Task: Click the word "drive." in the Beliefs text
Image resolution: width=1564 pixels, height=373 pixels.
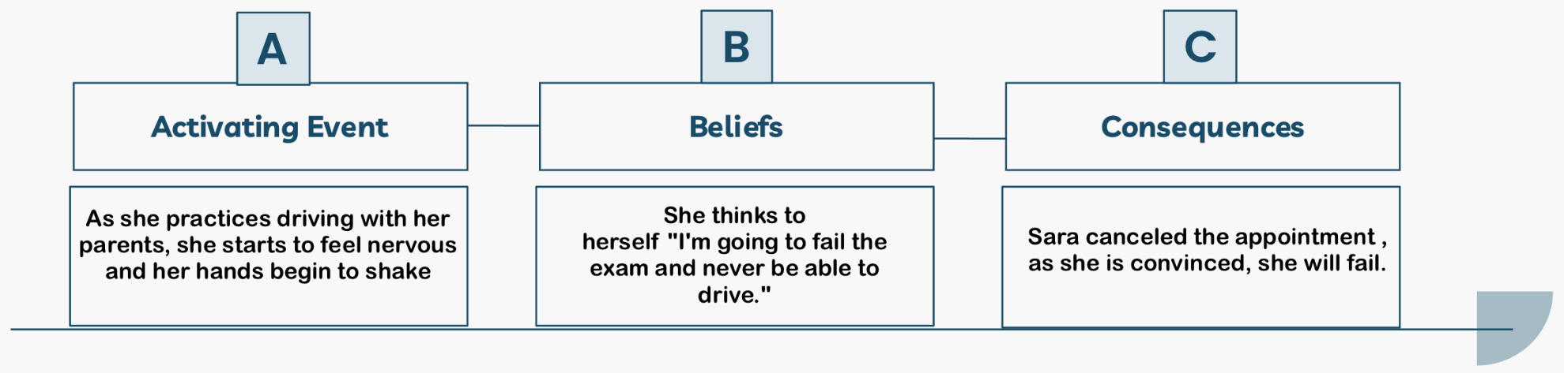Action: tap(734, 295)
